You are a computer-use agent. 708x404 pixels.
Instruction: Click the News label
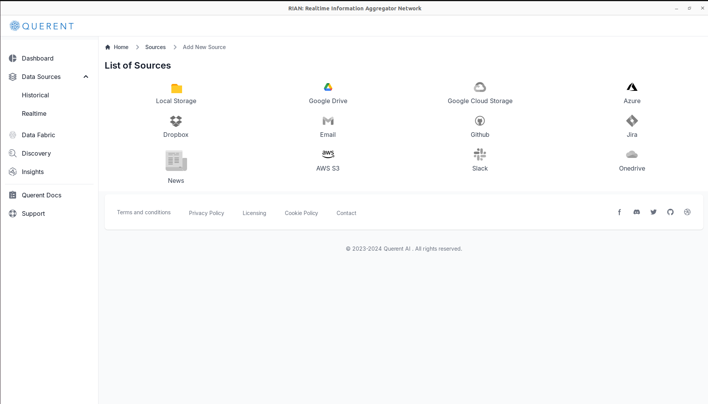point(176,181)
